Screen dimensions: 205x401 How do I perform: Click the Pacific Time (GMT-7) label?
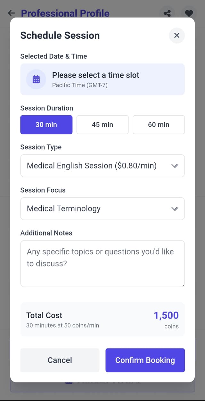[80, 85]
